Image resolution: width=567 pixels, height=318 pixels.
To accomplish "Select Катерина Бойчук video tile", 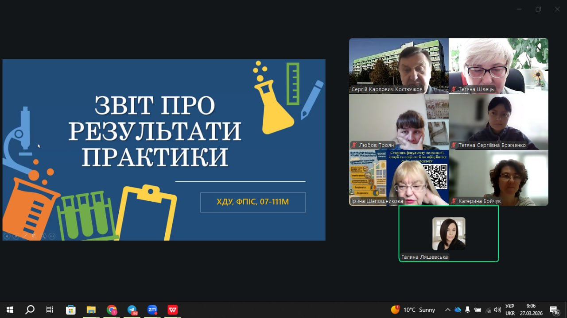I will click(499, 178).
